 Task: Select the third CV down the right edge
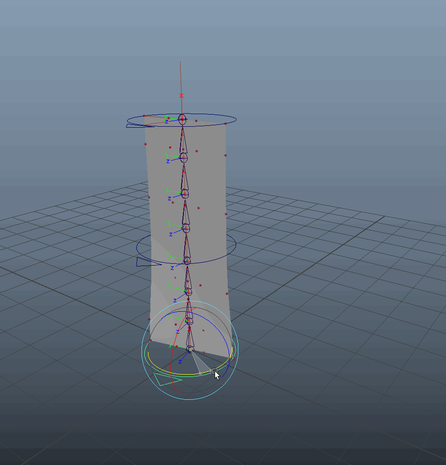(226, 214)
